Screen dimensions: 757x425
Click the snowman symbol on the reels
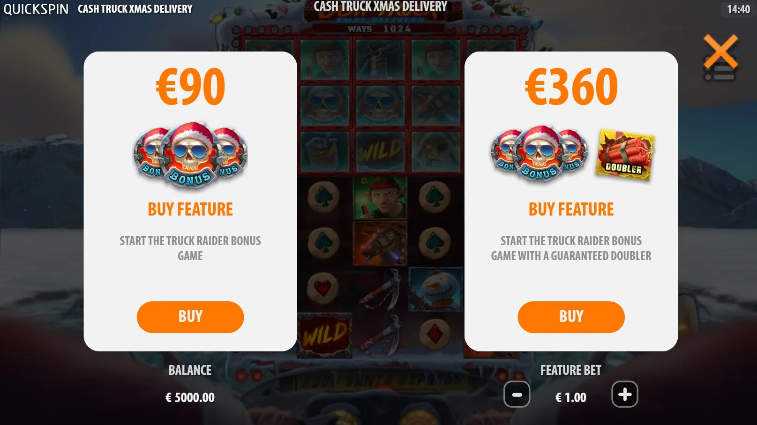pos(436,289)
